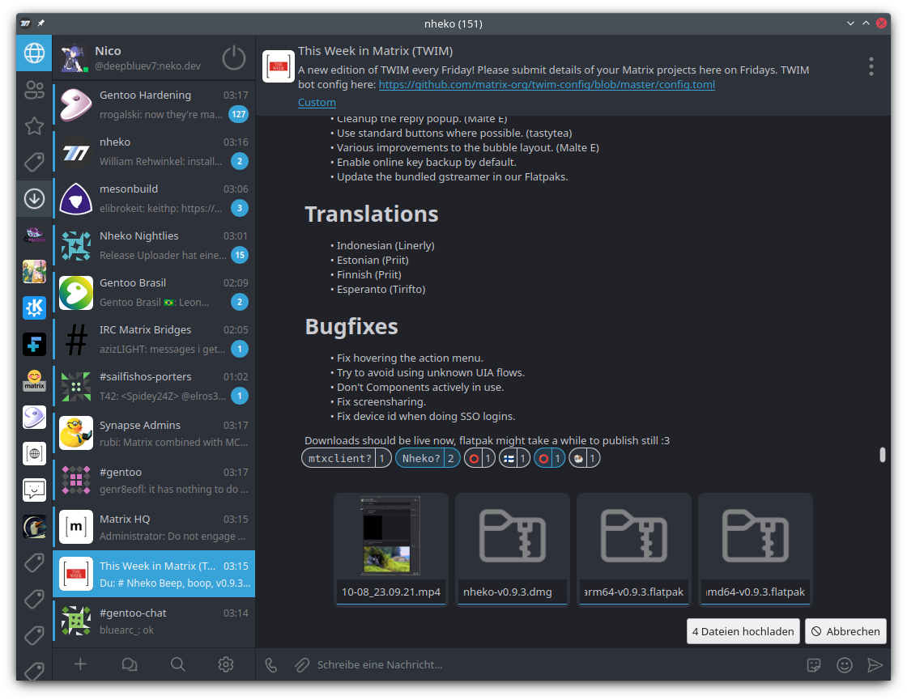
Task: Open the Gentoo Hardening room
Action: [154, 104]
